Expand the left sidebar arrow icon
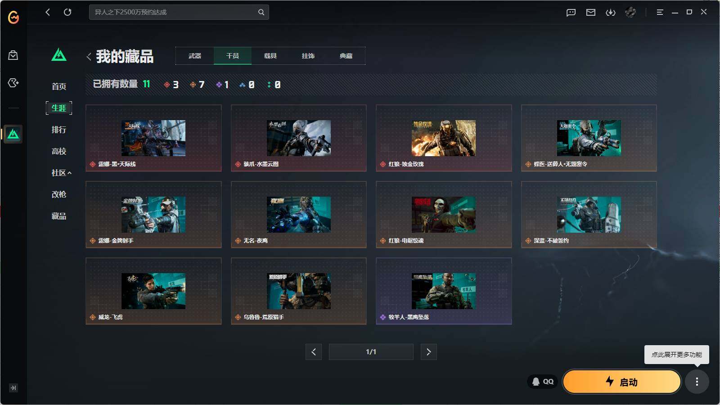Image resolution: width=720 pixels, height=405 pixels. point(13,388)
